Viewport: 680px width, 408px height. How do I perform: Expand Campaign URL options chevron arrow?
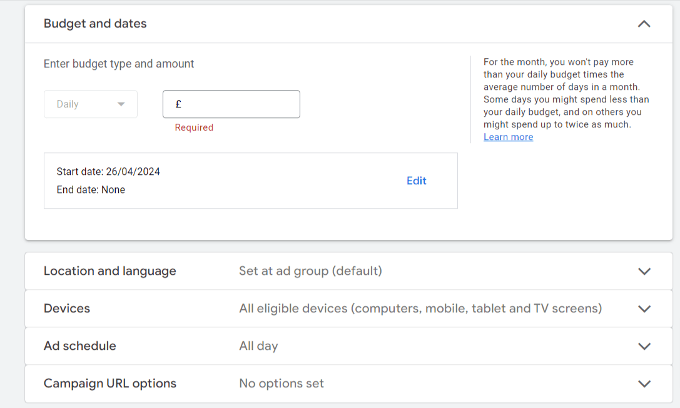pos(644,384)
